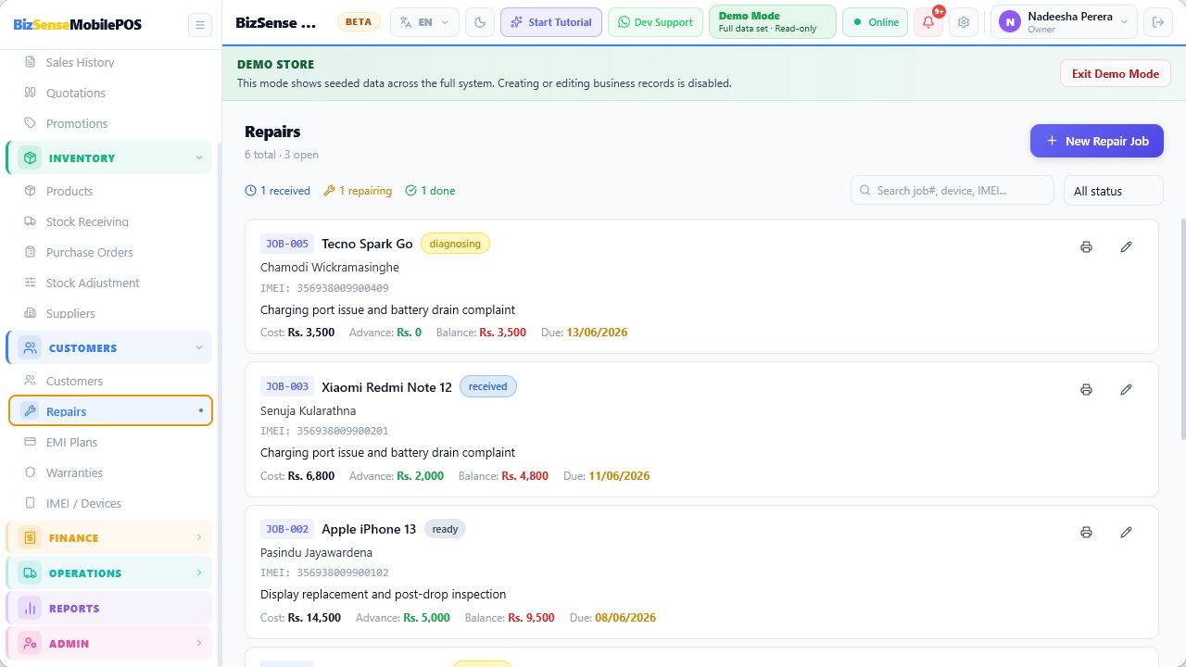Toggle dark mode moon icon
Screen dimensions: 1186x667
pos(480,22)
